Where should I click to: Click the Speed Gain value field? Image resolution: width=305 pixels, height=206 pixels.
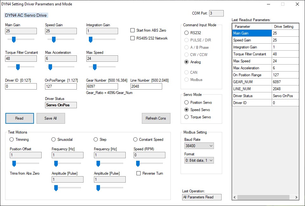click(61, 31)
